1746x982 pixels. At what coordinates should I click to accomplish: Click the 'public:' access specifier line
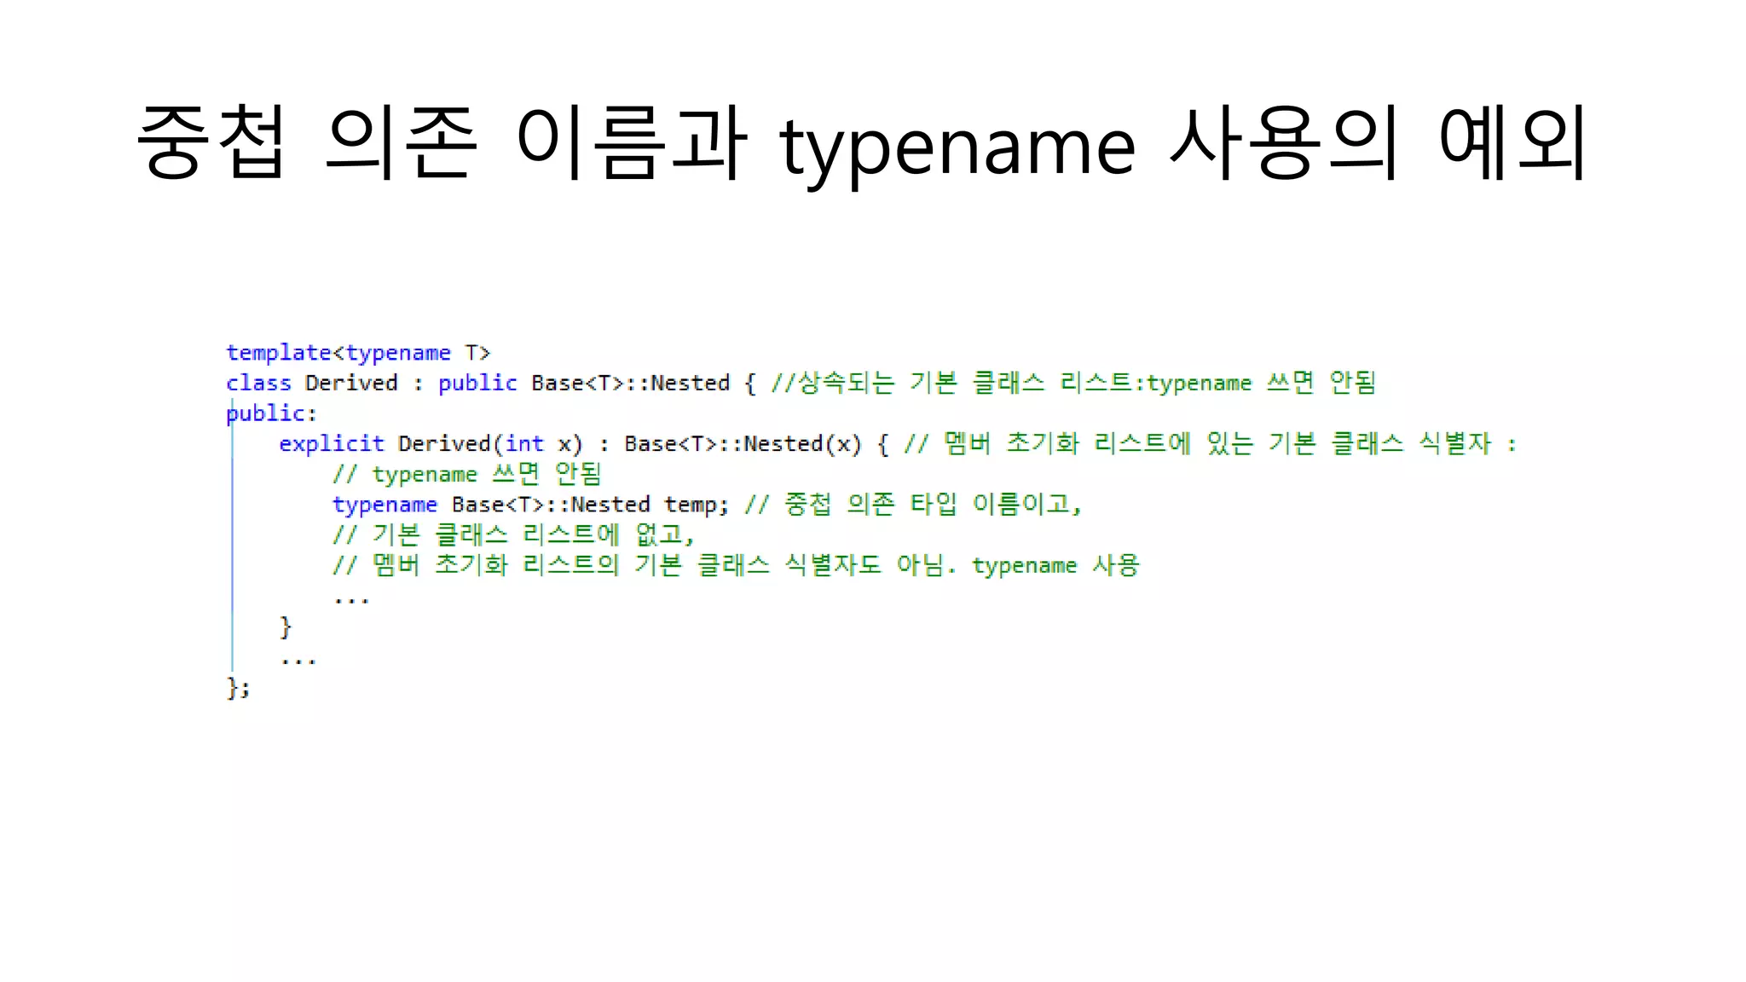coord(271,413)
